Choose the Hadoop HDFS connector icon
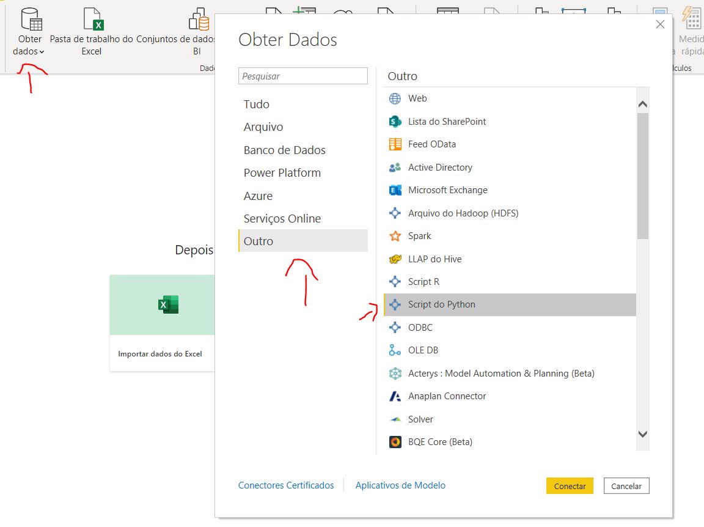This screenshot has height=527, width=704. click(395, 213)
